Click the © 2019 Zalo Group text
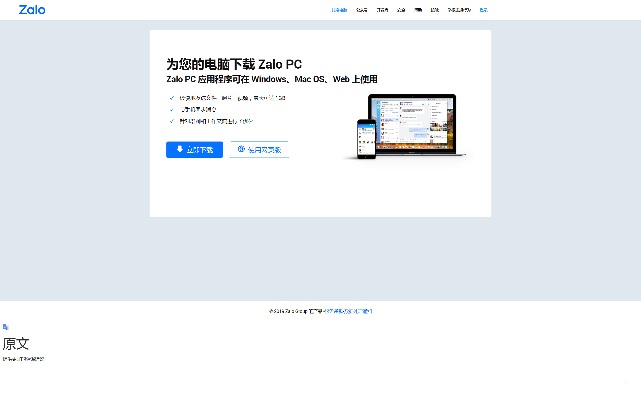This screenshot has width=641, height=408. 296,311
